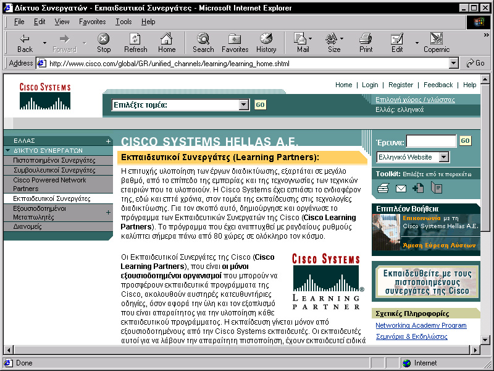The image size is (494, 371).
Task: Open the 'Επιλέξτε τομέα' dropdown
Action: click(244, 104)
